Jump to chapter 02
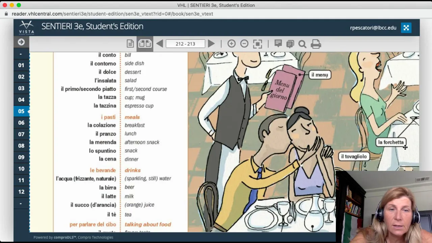Viewport: 432px width, 243px height. click(x=21, y=77)
